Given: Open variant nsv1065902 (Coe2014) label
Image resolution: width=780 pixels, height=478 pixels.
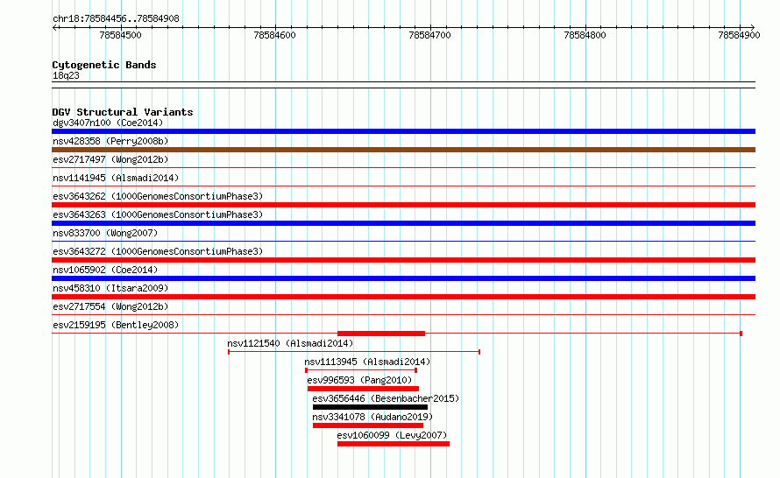Looking at the screenshot, I should coord(105,270).
